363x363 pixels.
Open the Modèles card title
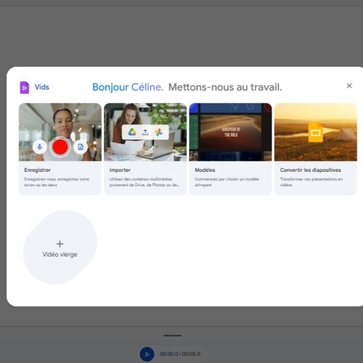tap(205, 170)
